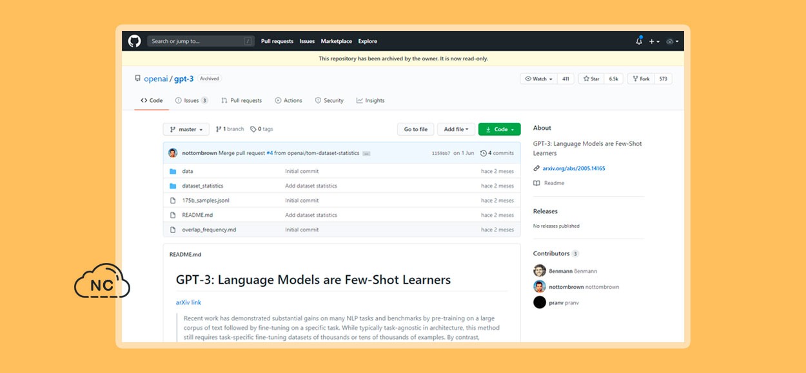Screen dimensions: 806x373
Task: View the 411 watchers count
Action: pos(565,79)
